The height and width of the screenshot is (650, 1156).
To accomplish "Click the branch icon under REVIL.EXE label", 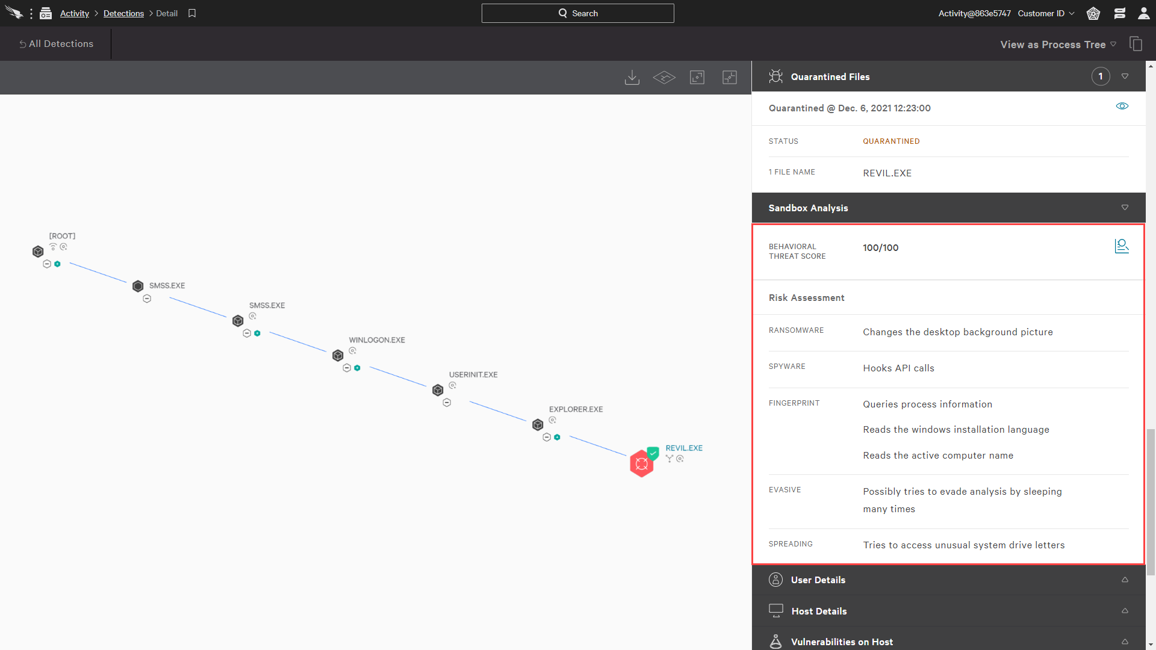I will click(x=670, y=459).
